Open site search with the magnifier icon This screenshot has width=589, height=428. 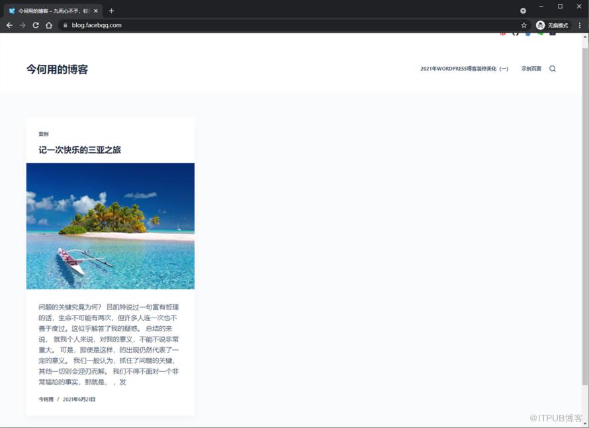coord(553,69)
